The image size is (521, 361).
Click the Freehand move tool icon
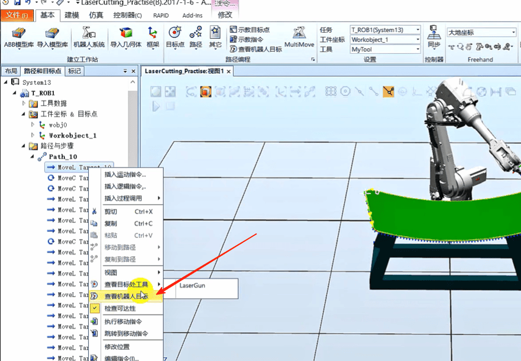(x=451, y=47)
